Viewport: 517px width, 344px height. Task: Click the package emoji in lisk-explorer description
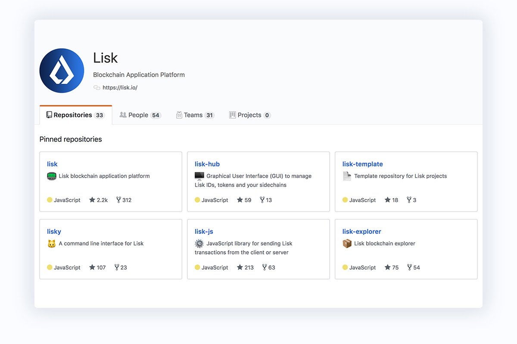tap(347, 243)
